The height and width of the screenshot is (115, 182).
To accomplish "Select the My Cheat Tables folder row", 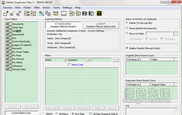I will [x=21, y=52].
